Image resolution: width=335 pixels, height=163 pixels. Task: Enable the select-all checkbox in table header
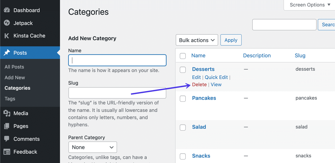coord(183,55)
